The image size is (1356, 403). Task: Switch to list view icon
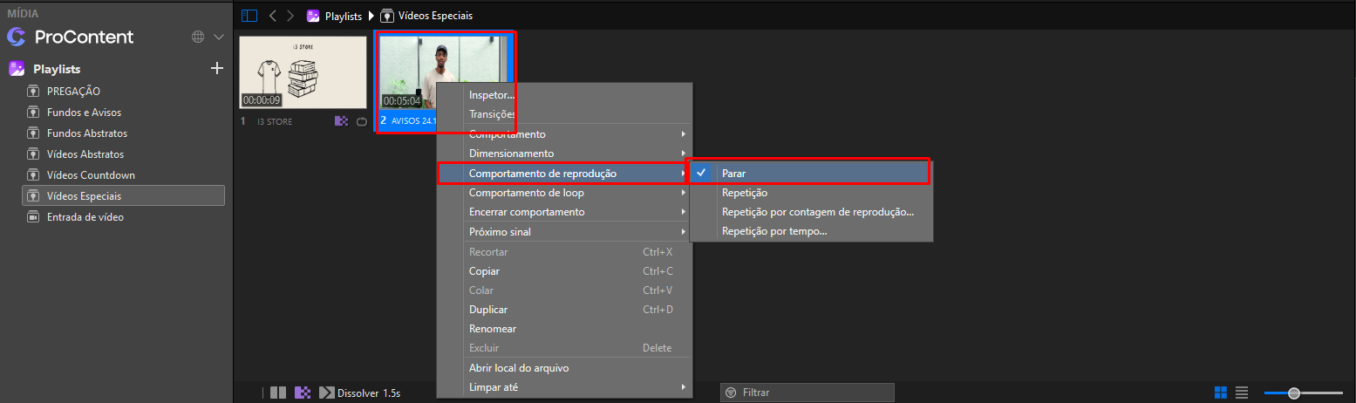click(x=1243, y=393)
